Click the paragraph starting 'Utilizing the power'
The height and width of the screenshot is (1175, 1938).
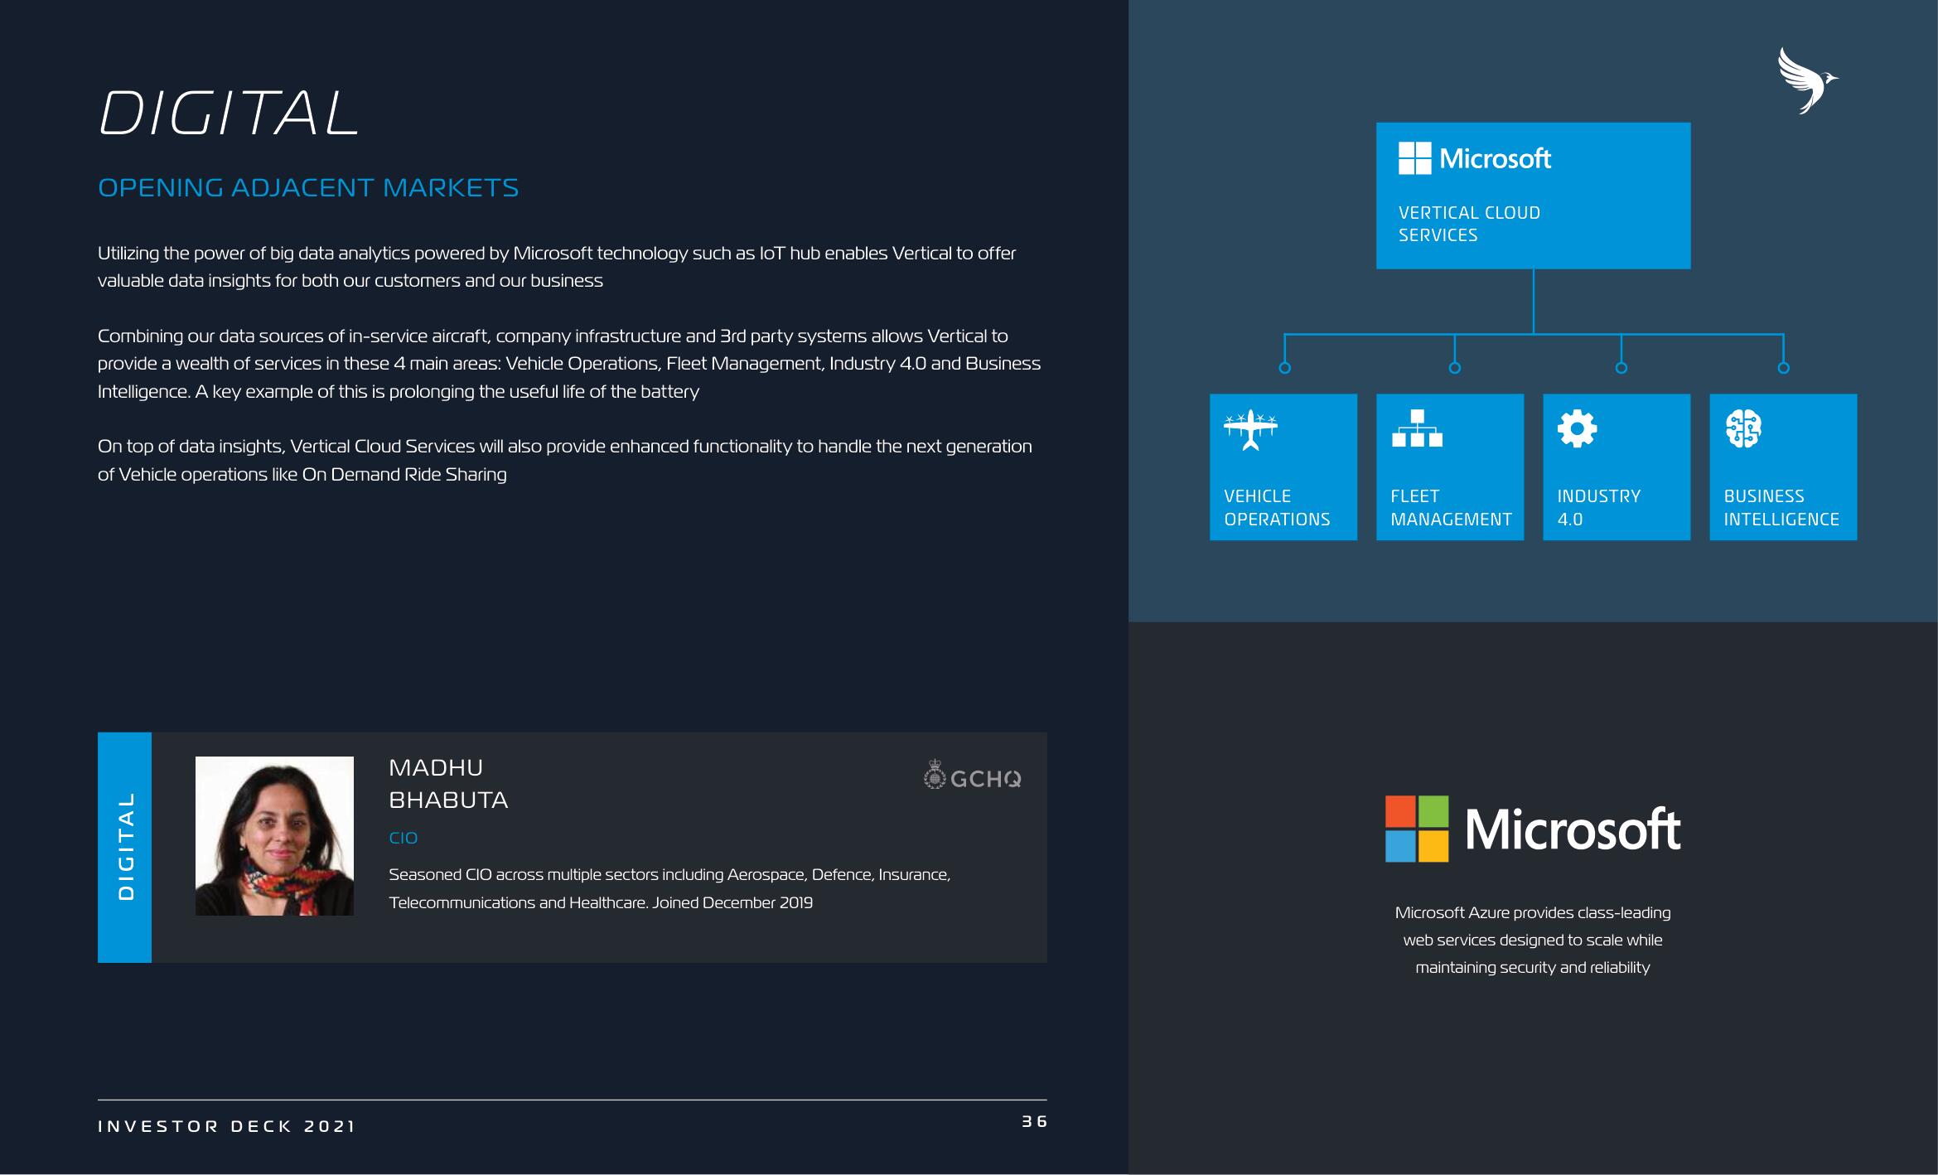[557, 267]
